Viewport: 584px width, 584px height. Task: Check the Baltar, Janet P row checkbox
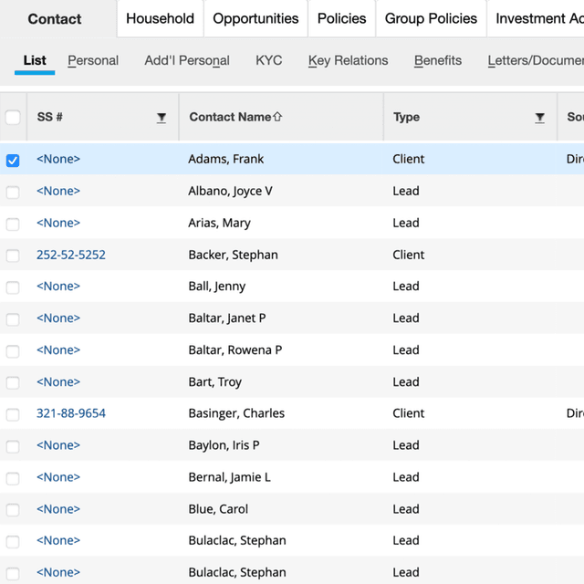(13, 319)
